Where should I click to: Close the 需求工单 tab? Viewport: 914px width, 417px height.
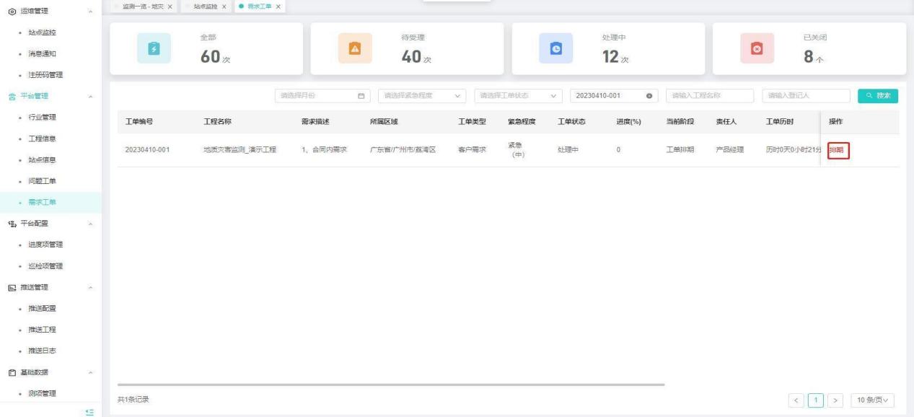(278, 6)
